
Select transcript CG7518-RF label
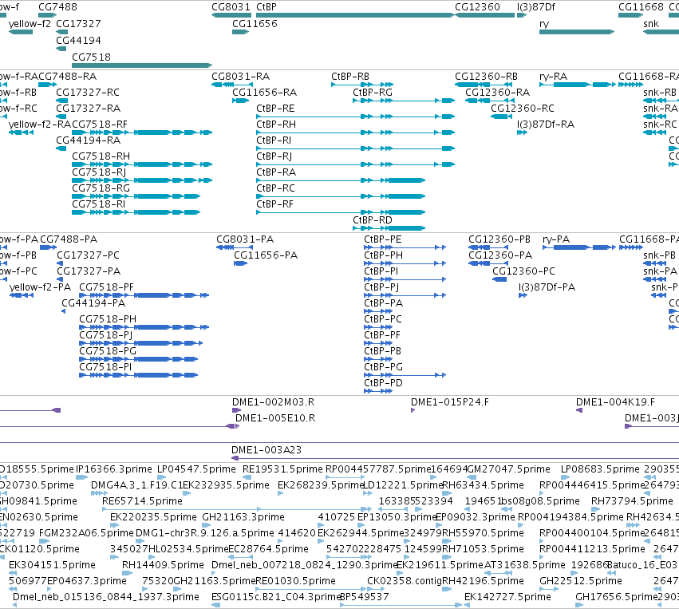(100, 125)
